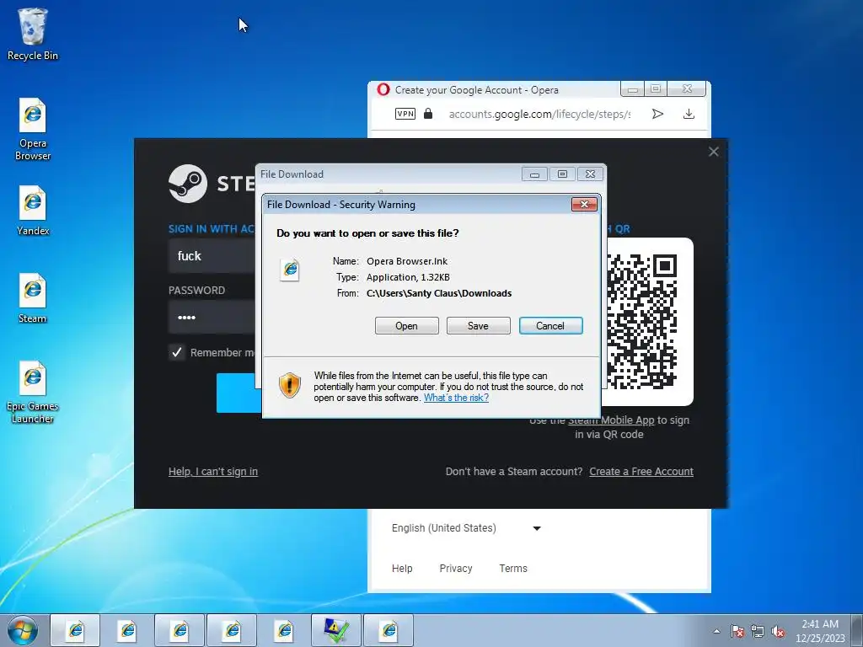
Task: Toggle the VPN badge in Opera address bar
Action: [x=405, y=114]
